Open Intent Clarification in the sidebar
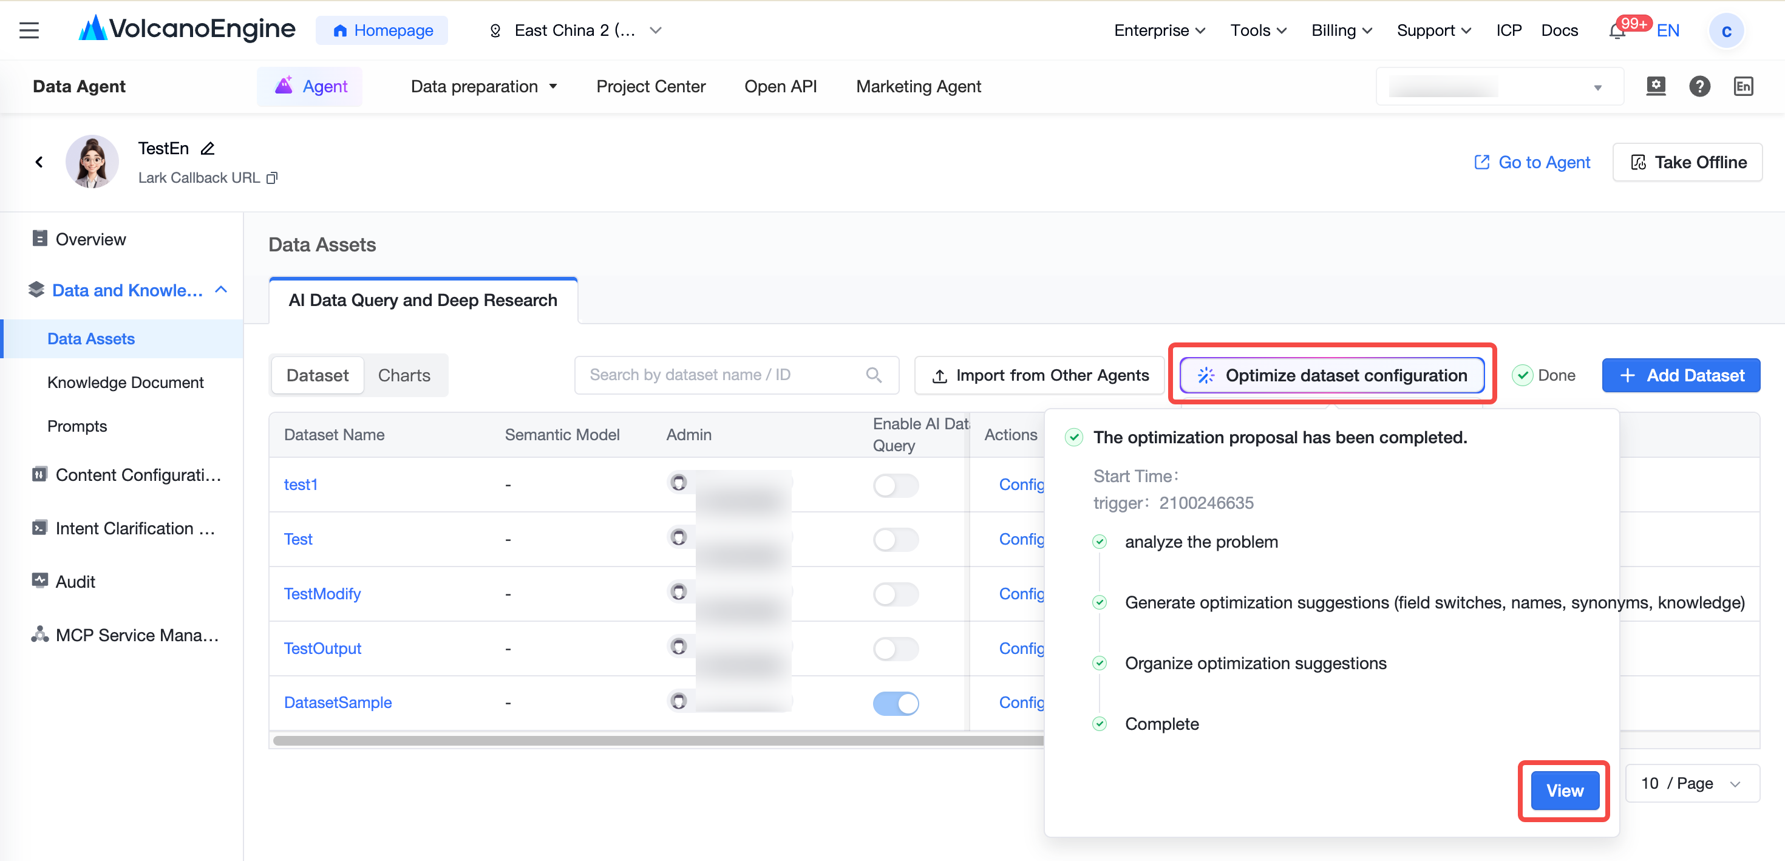This screenshot has height=861, width=1785. (123, 528)
